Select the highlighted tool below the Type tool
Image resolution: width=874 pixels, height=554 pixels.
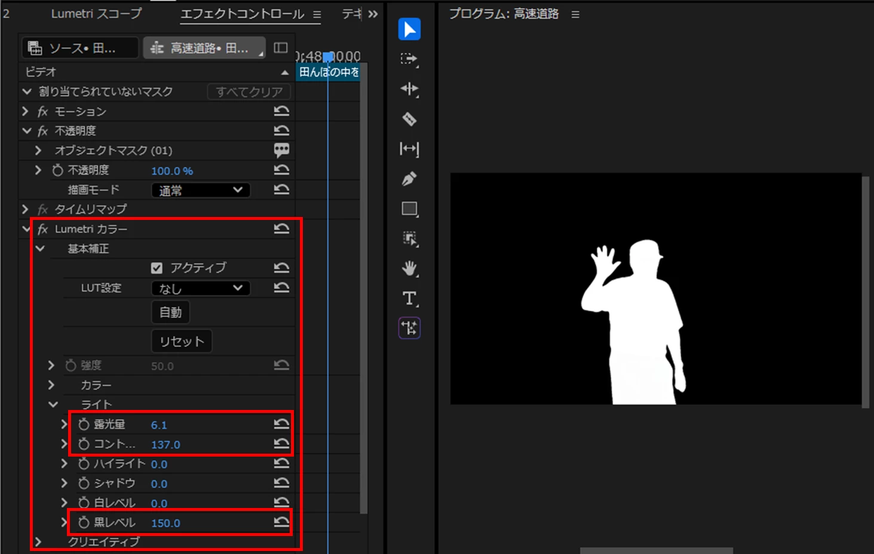click(409, 328)
